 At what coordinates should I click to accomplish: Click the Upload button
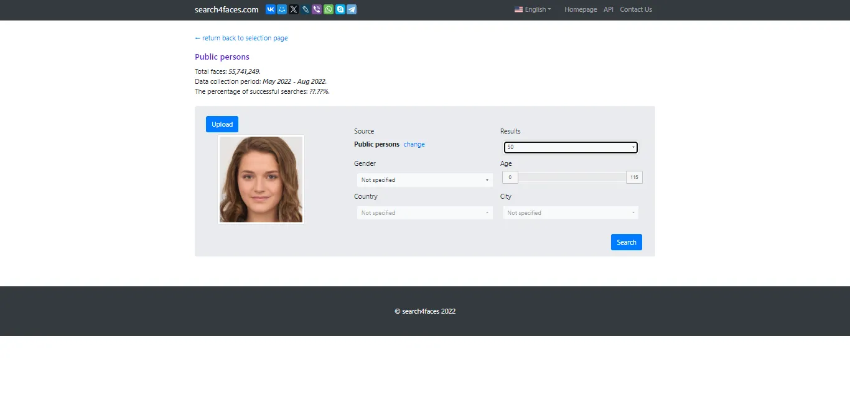[222, 124]
